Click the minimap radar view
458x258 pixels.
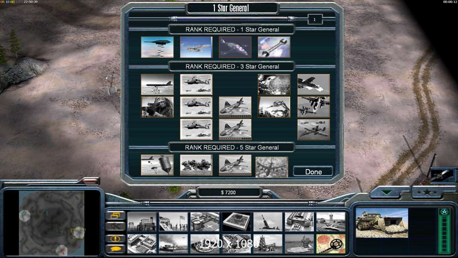52,223
